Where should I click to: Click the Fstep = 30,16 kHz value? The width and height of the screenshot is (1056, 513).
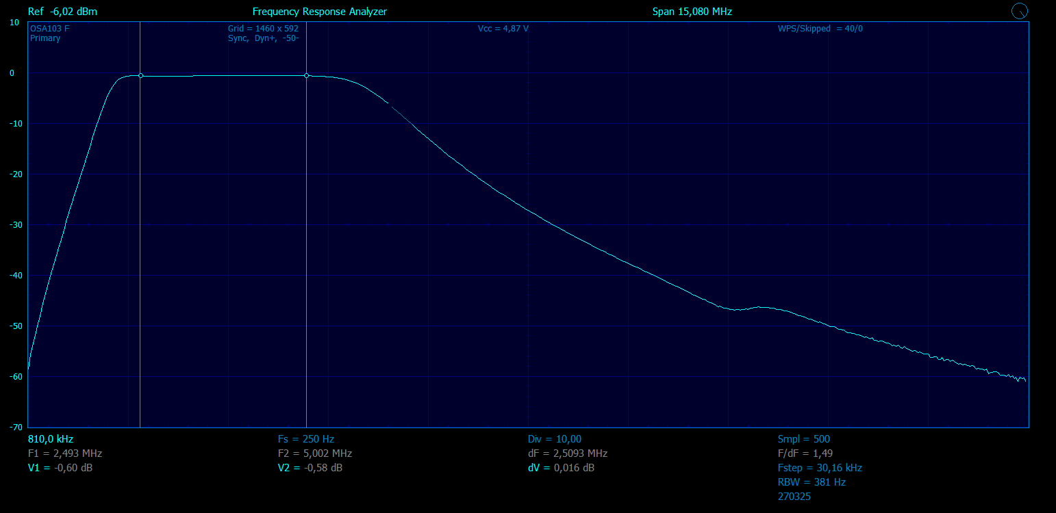pos(820,468)
